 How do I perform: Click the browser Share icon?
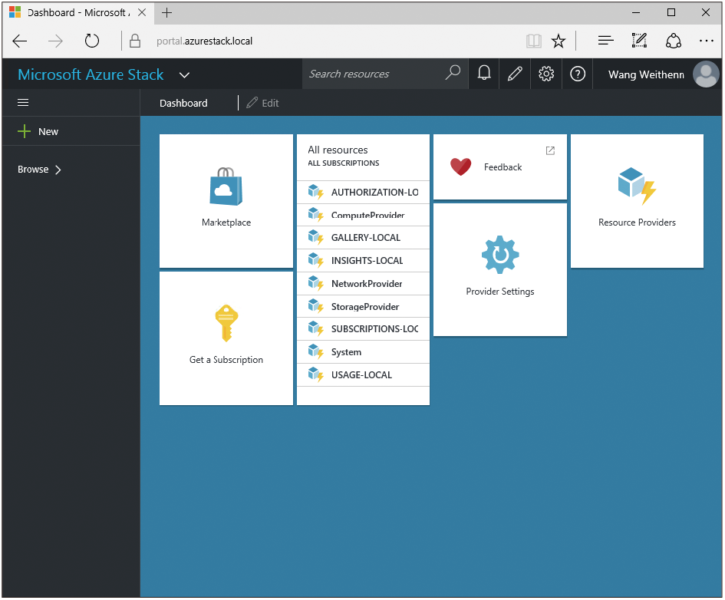[674, 41]
